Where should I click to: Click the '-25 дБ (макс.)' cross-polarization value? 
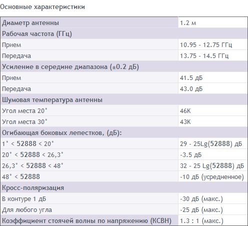pyautogui.click(x=201, y=210)
